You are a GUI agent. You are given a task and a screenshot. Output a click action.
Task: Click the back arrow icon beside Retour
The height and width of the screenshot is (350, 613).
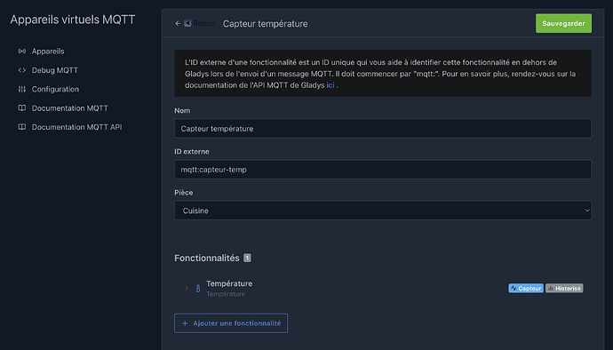click(x=178, y=23)
